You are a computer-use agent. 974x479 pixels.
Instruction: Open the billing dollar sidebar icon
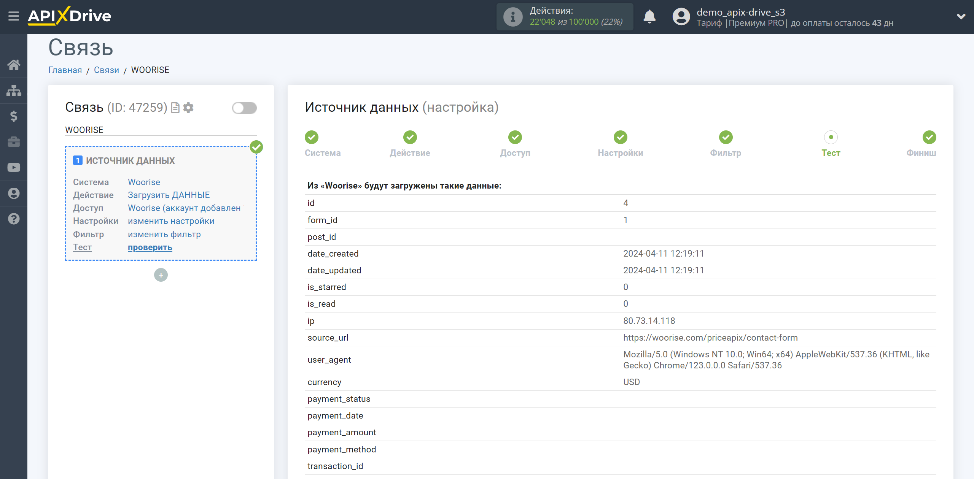(x=14, y=116)
